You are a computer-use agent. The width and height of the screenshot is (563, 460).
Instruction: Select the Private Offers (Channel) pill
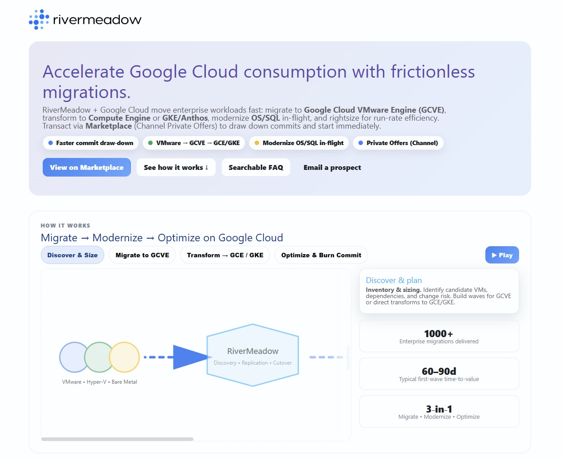click(398, 143)
